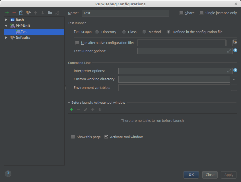
Task: Open environment settings gear next to alternative file field
Action: click(235, 41)
